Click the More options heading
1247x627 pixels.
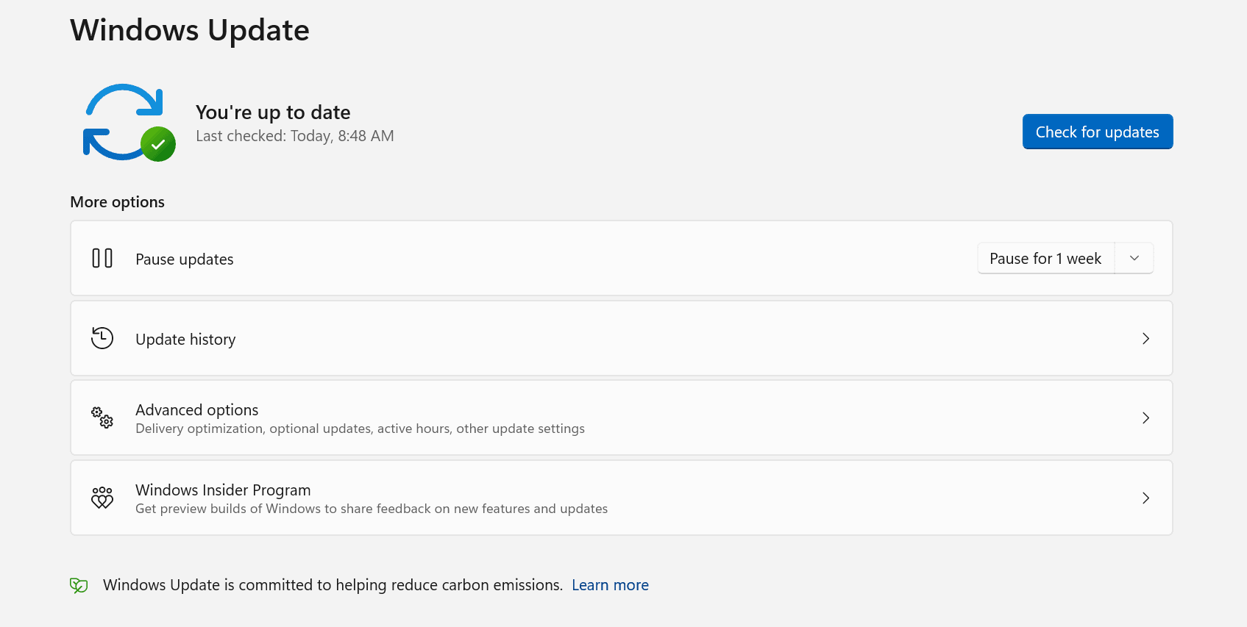117,202
